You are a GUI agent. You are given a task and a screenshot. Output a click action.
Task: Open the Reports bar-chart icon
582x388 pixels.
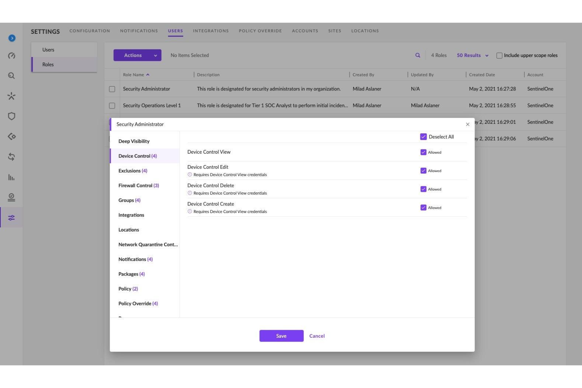[x=12, y=178]
